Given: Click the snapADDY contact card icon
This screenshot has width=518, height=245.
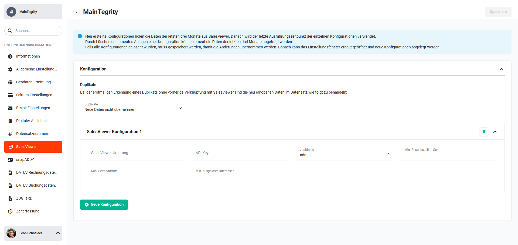Looking at the screenshot, I should click(10, 160).
